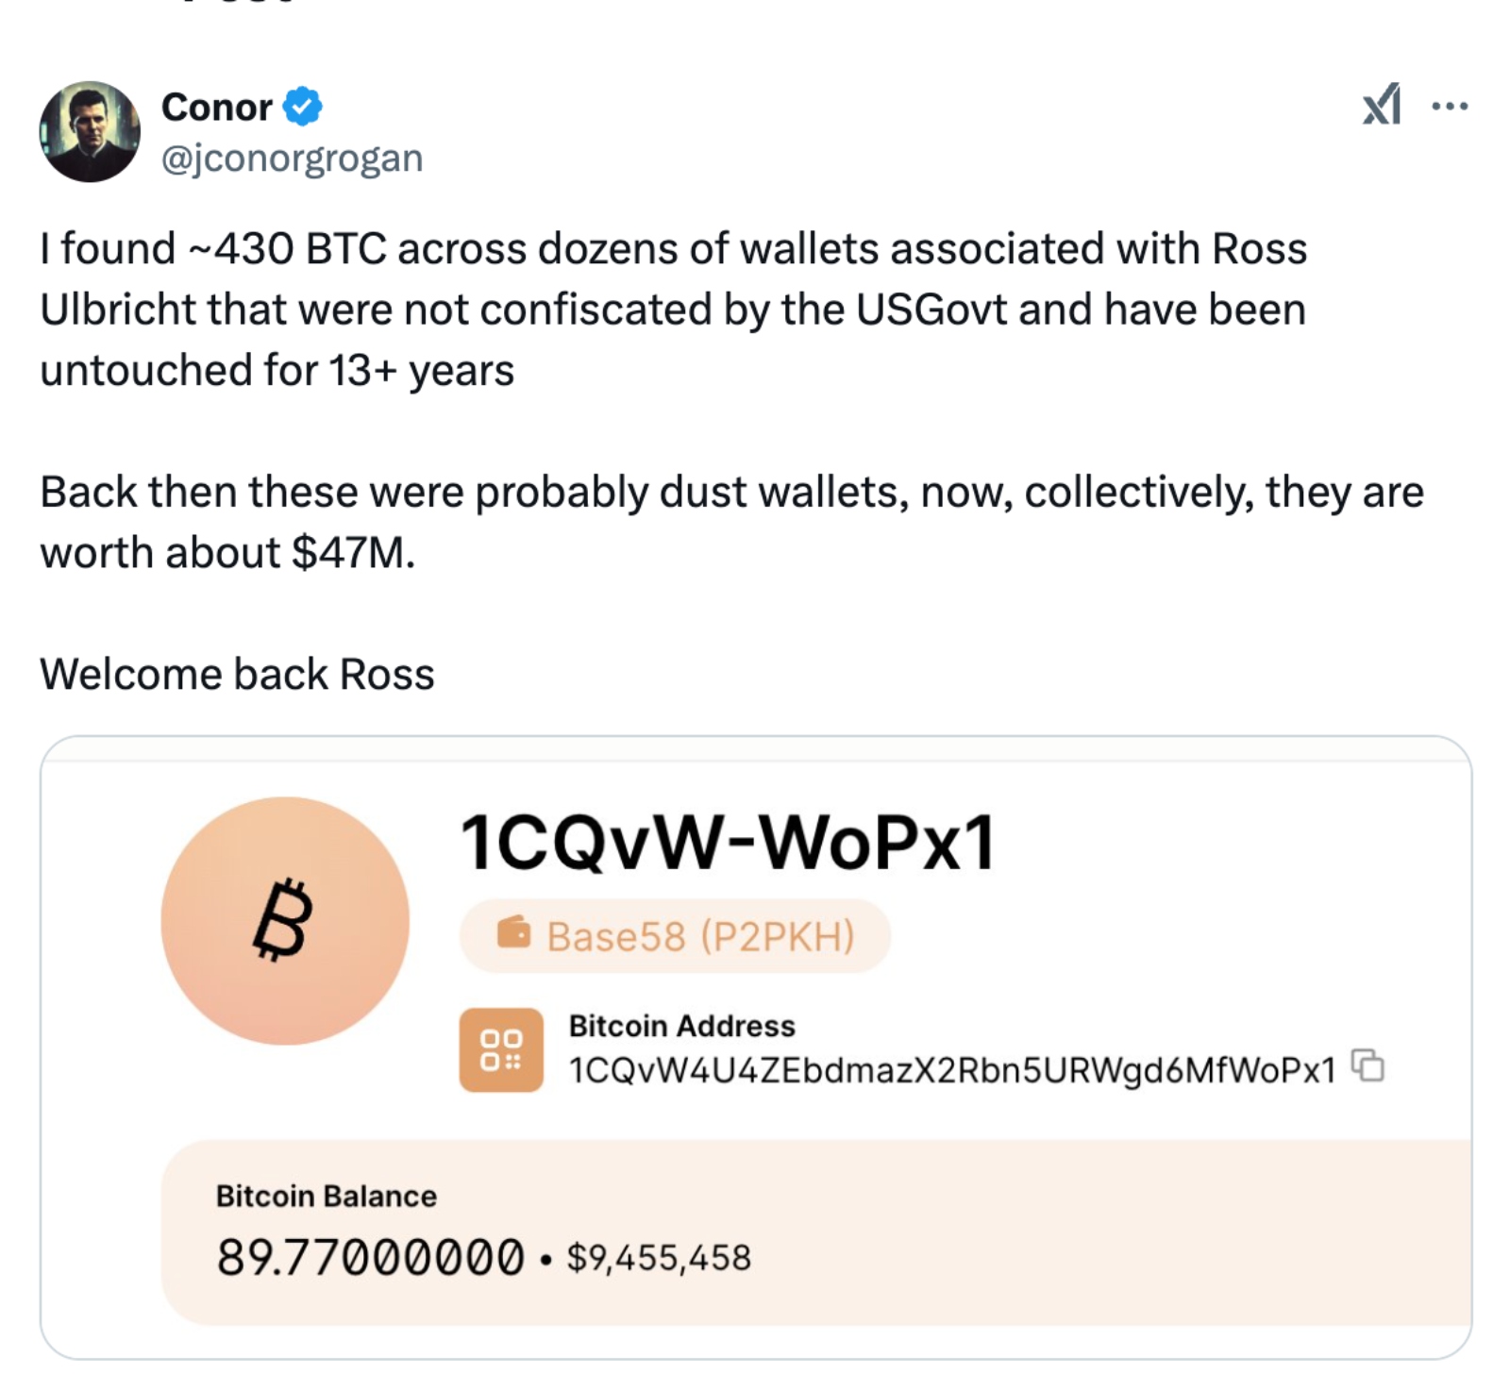Click the "Welcome back Ross" line
This screenshot has width=1510, height=1391.
pos(237,674)
